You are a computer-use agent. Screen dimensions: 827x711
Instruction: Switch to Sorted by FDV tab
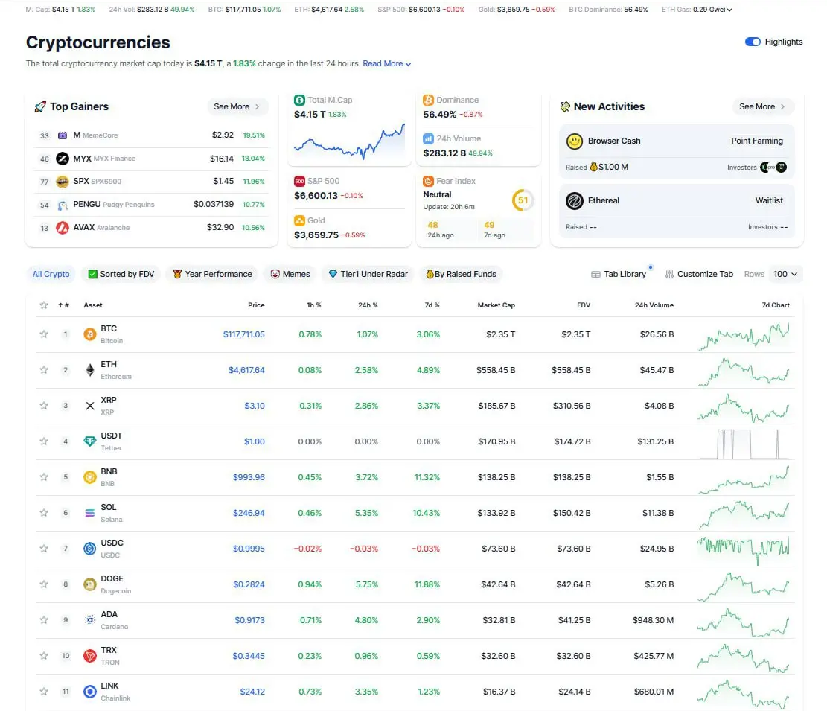pos(121,274)
